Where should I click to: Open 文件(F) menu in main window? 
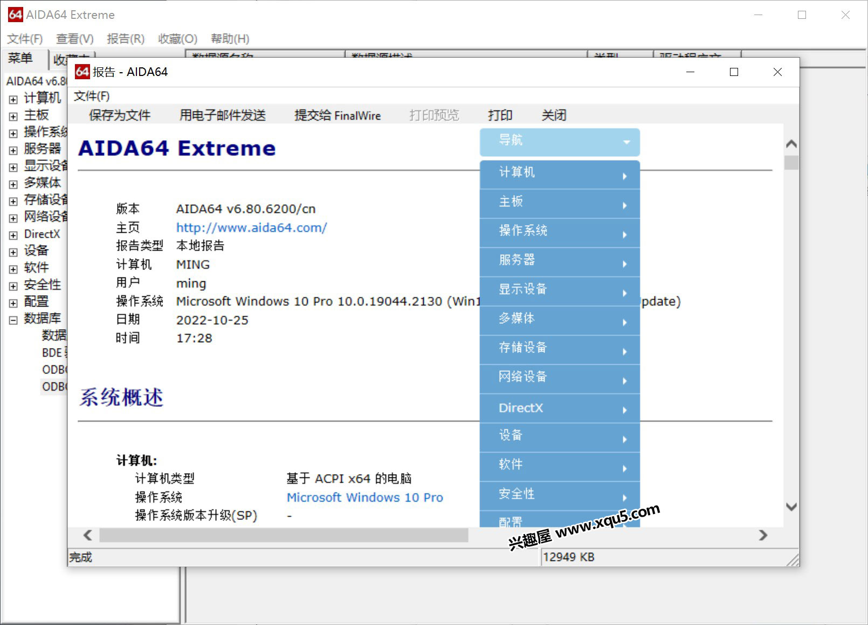(25, 39)
